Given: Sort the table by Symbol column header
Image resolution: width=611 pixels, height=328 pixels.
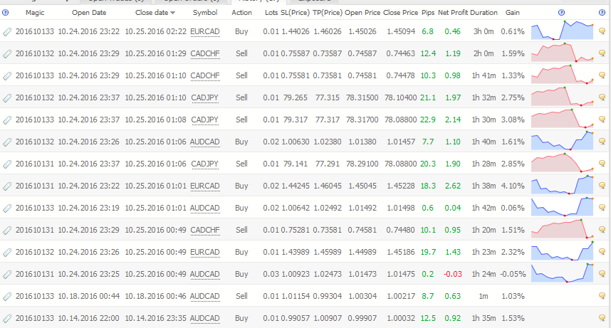Looking at the screenshot, I should pos(205,13).
